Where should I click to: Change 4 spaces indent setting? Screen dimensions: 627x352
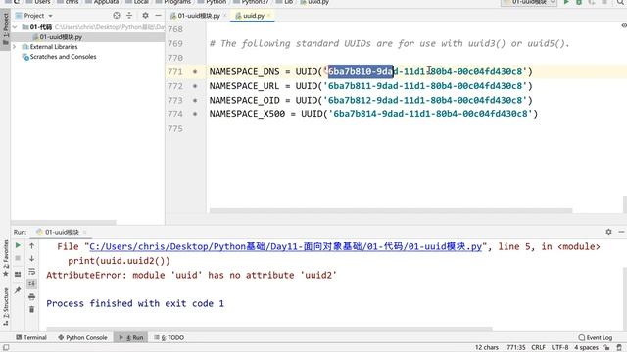click(587, 348)
